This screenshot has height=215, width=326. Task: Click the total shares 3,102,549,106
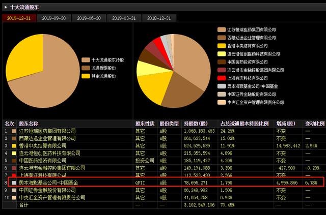(199, 205)
